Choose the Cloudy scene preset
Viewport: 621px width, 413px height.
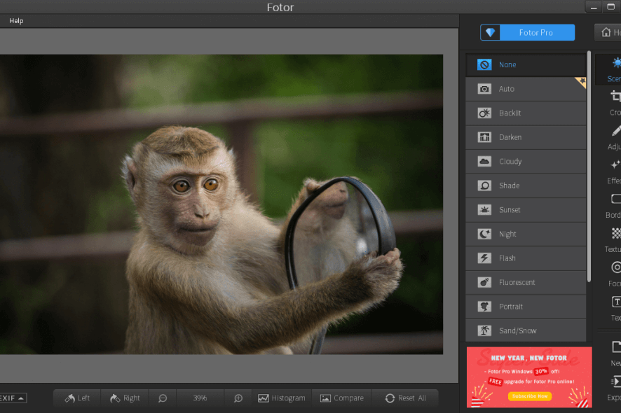click(526, 162)
